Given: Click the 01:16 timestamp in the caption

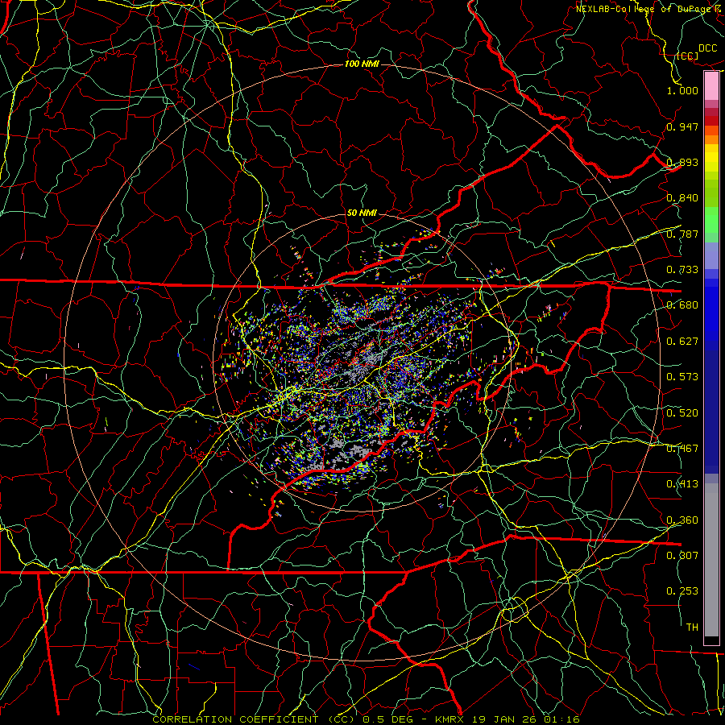Looking at the screenshot, I should (x=561, y=719).
